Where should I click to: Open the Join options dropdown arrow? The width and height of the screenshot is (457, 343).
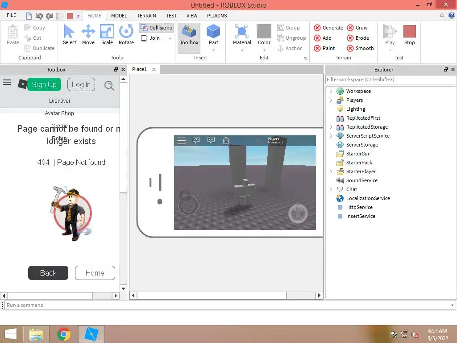pos(170,38)
